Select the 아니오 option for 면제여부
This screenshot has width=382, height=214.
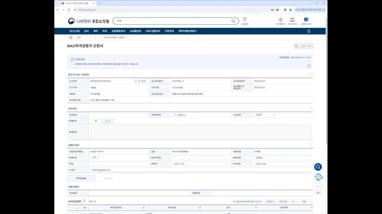click(108, 121)
